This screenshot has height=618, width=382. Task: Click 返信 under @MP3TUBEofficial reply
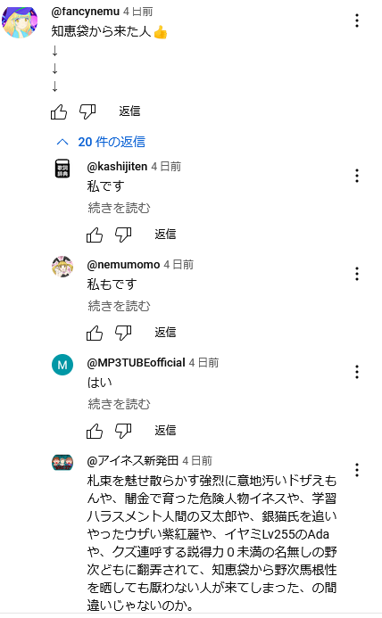(165, 431)
